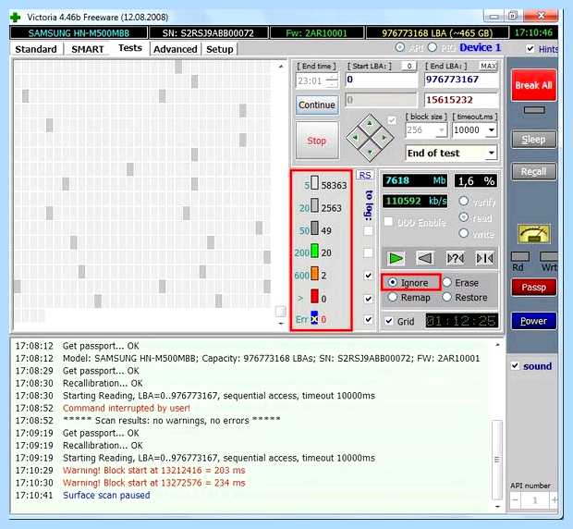Click the API number minus button

point(516,499)
